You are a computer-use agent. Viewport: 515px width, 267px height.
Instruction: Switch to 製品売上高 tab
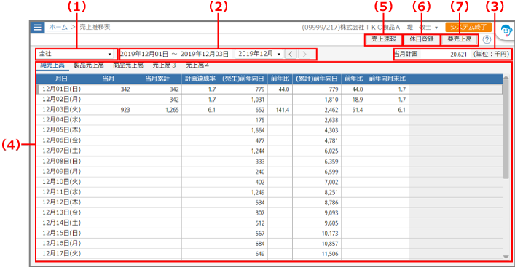(x=89, y=65)
